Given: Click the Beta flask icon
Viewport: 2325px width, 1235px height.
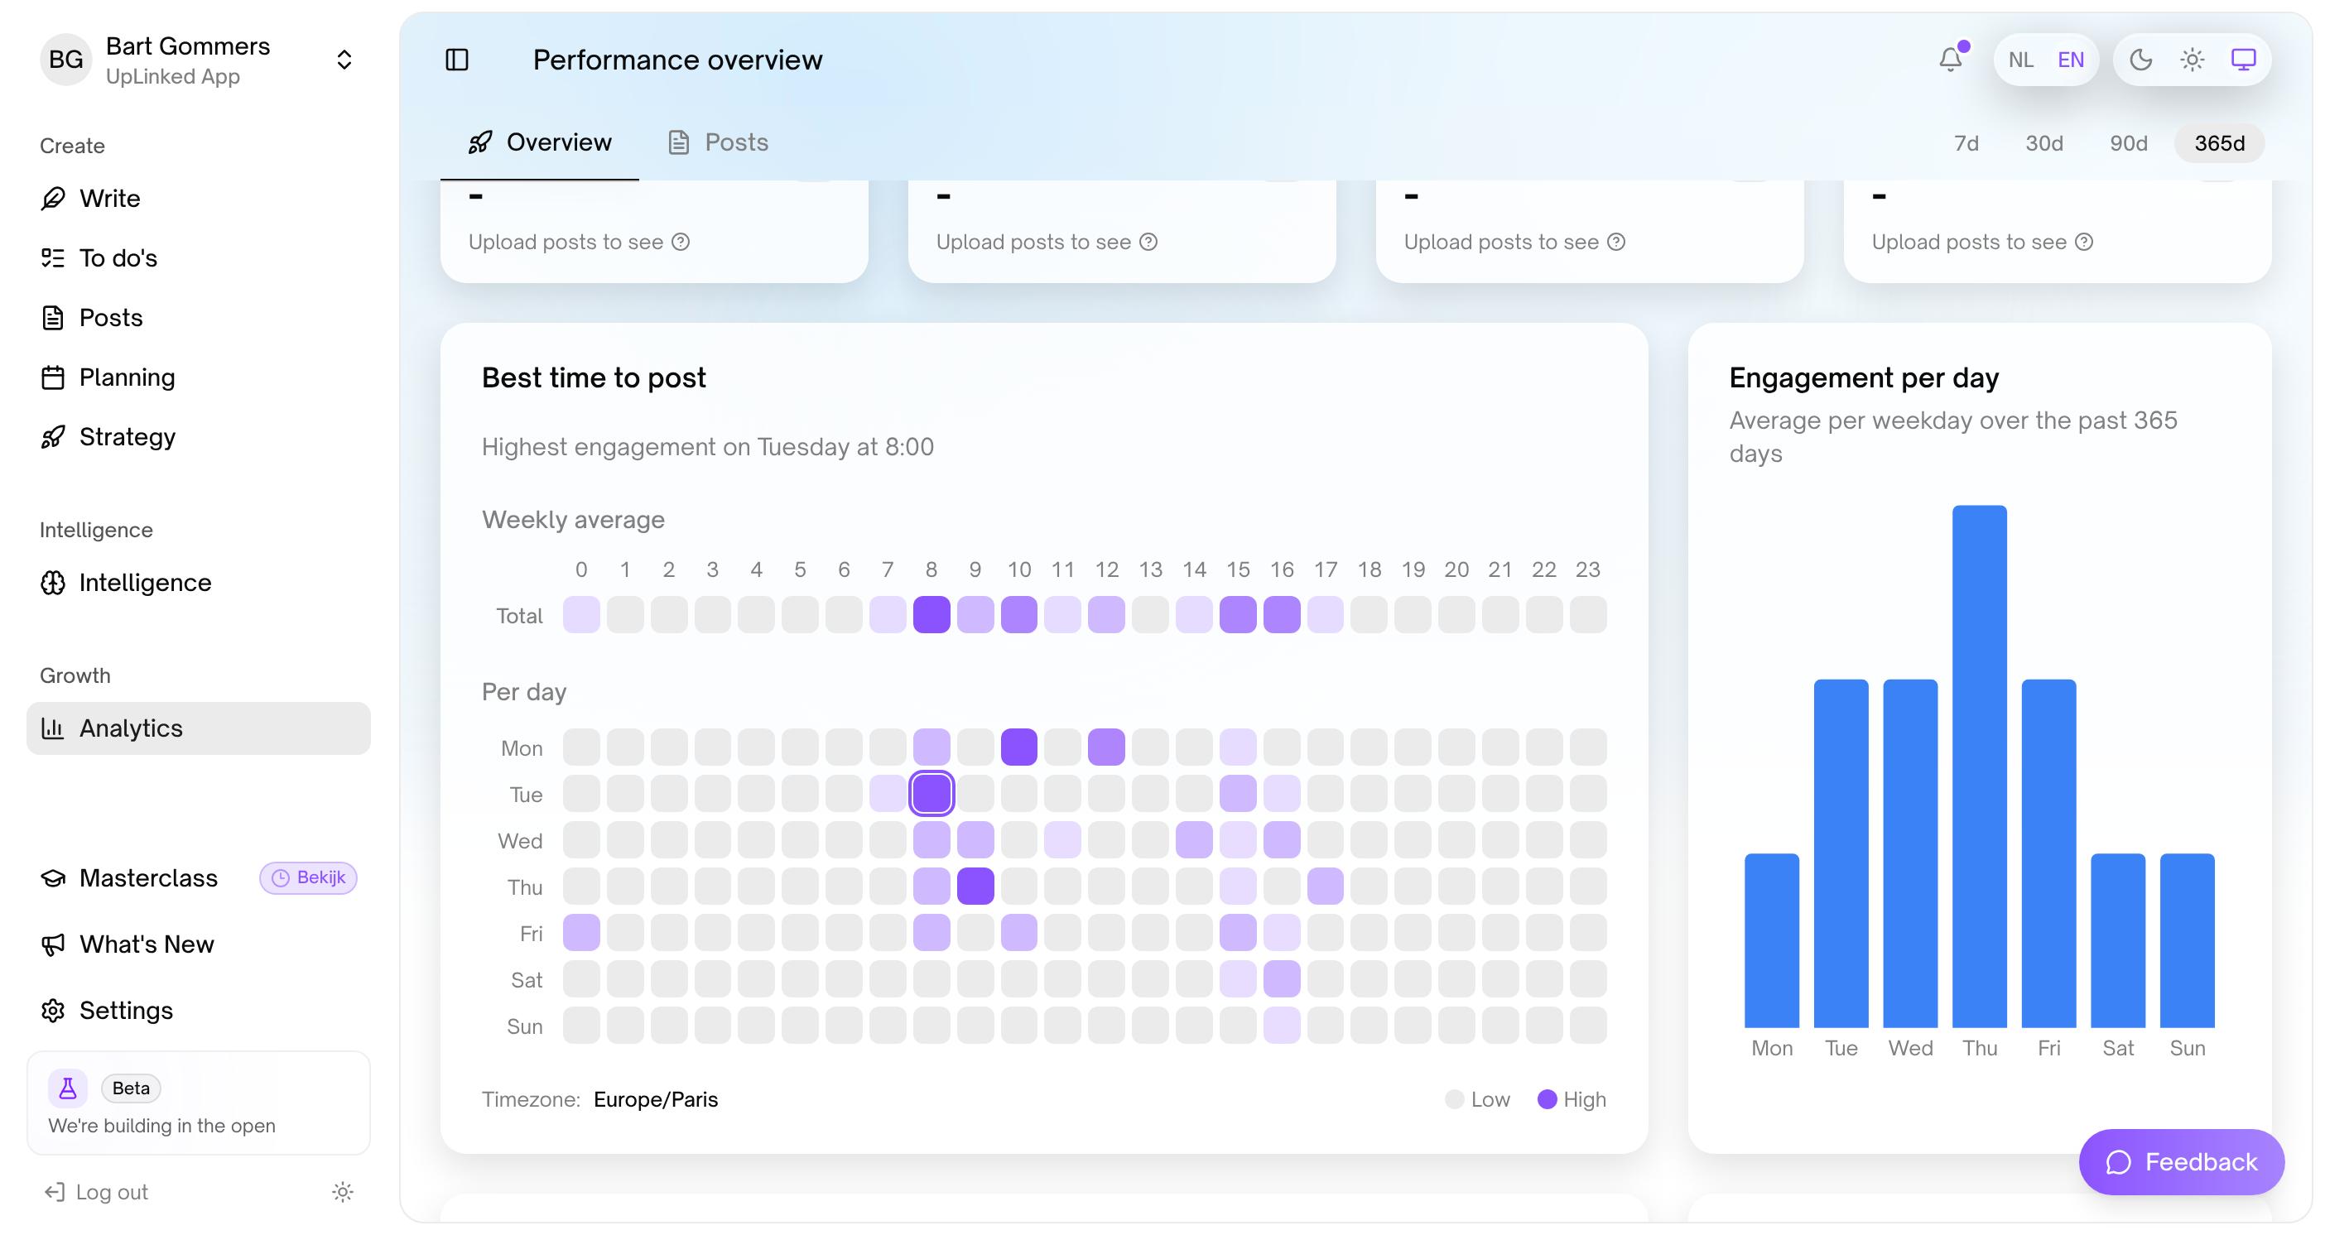Looking at the screenshot, I should click(68, 1088).
